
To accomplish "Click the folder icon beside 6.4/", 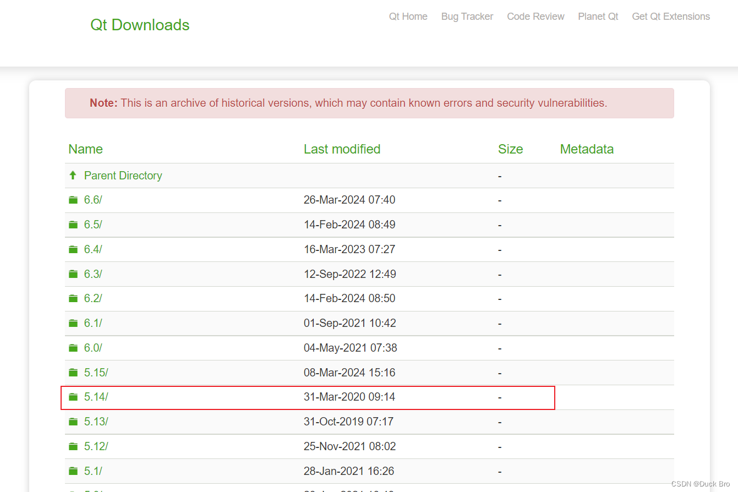I will (73, 249).
